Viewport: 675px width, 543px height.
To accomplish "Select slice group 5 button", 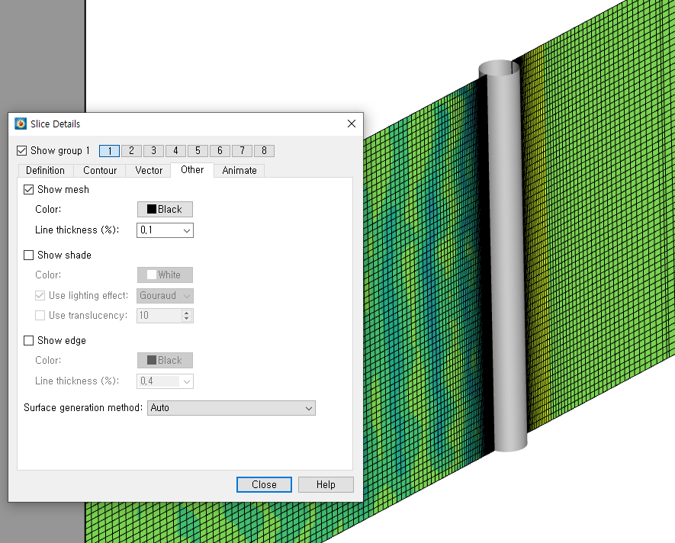I will click(x=198, y=151).
